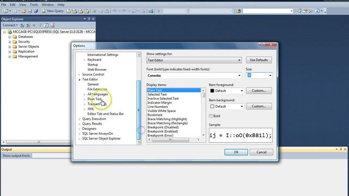
Task: Click the Save All toolbar icon
Action: click(35, 11)
